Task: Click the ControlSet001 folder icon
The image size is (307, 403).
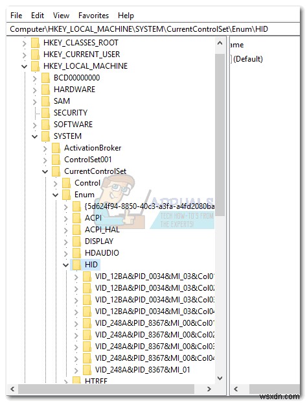Action: [56, 160]
